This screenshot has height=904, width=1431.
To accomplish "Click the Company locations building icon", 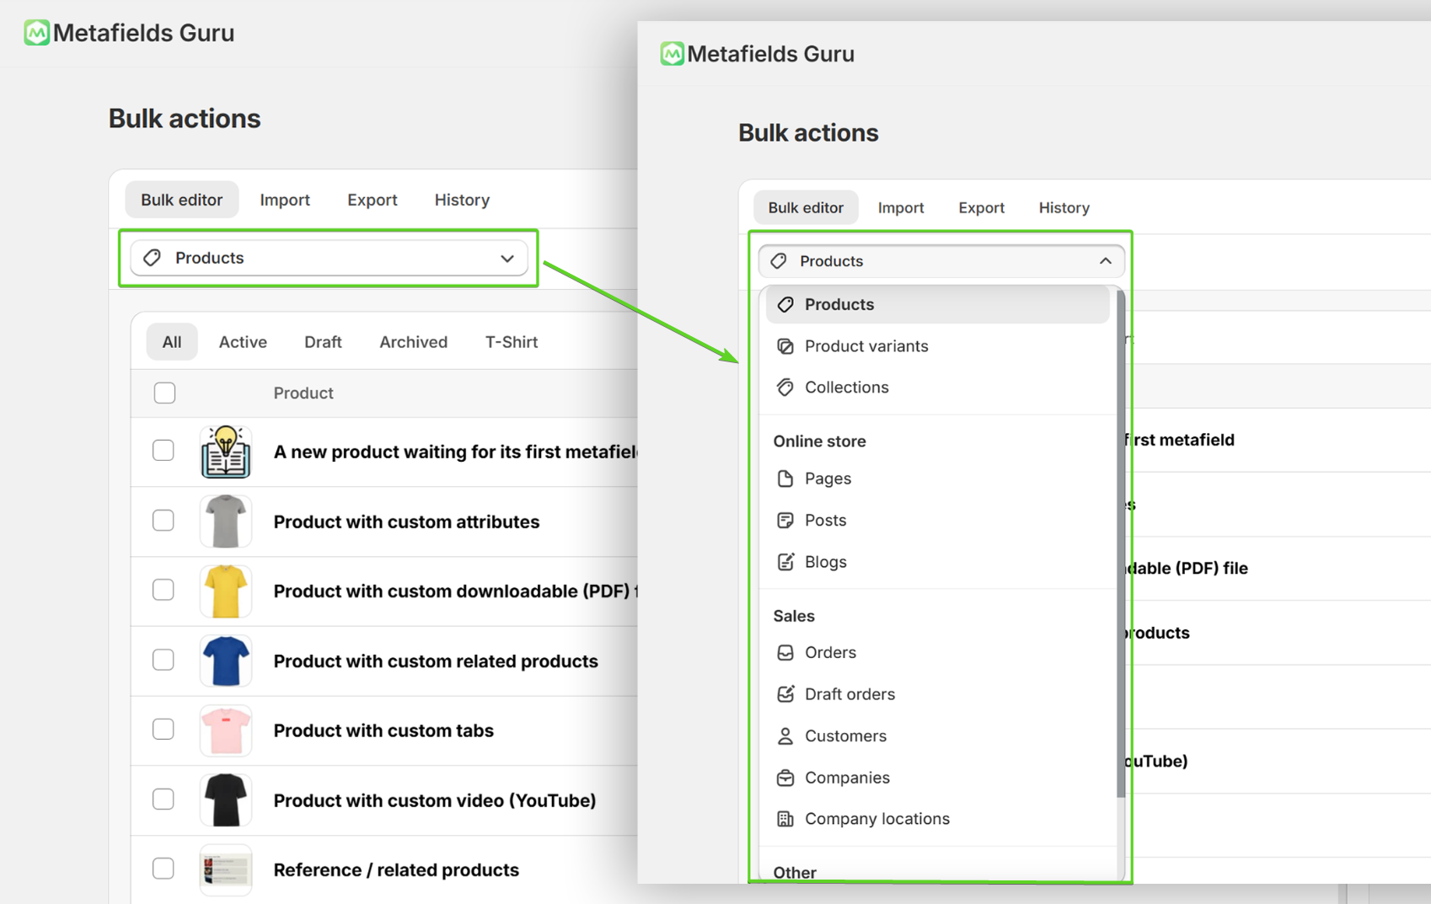I will 785,819.
